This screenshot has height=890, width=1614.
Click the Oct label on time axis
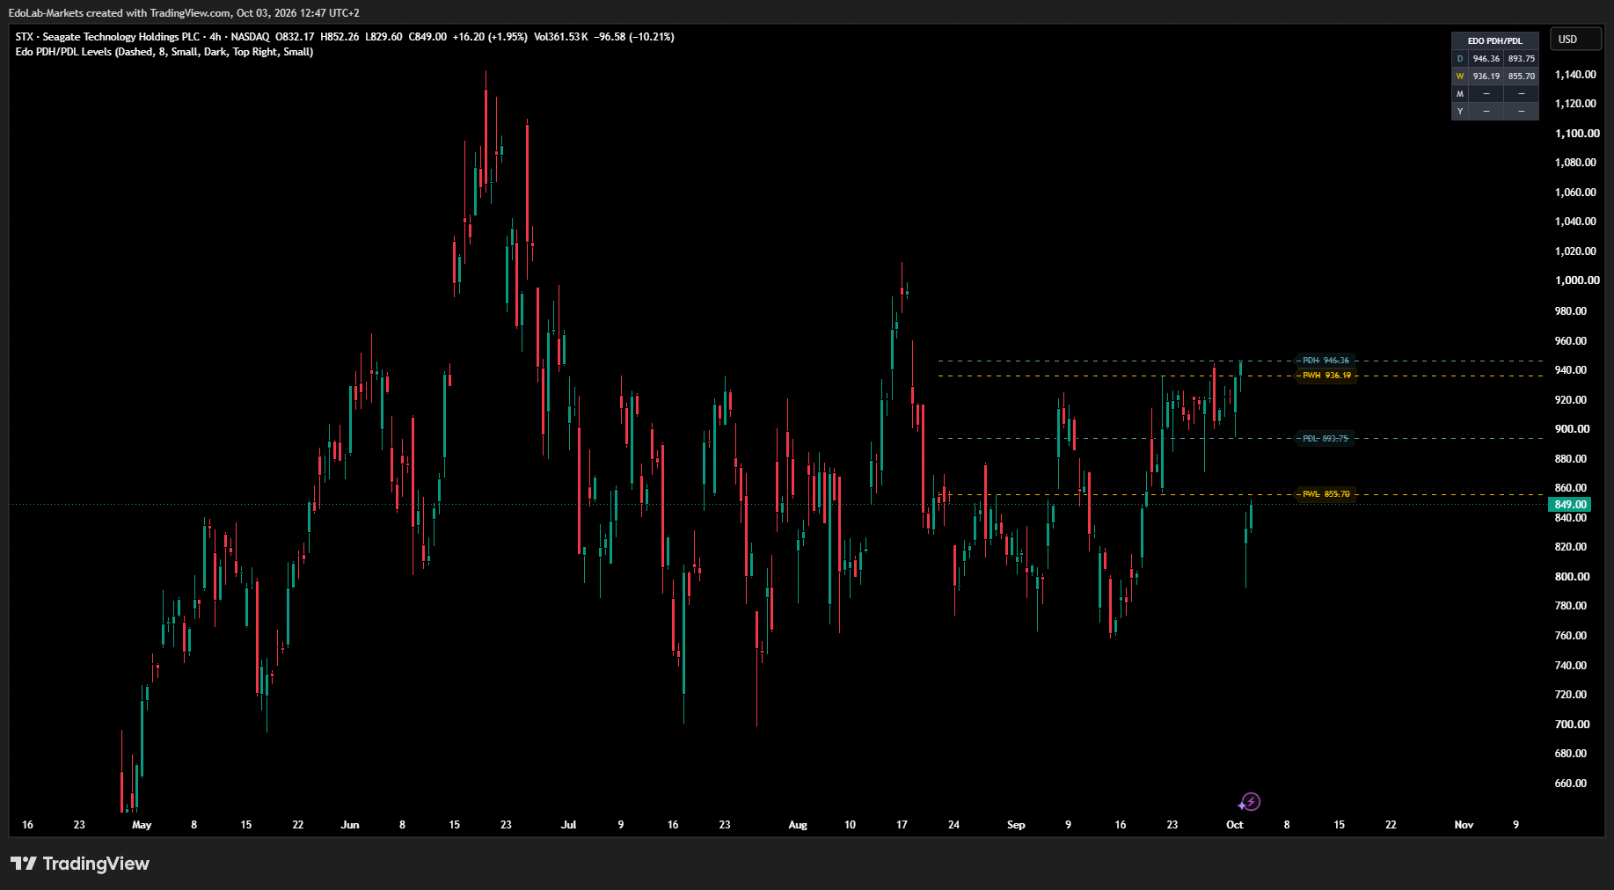pos(1235,825)
